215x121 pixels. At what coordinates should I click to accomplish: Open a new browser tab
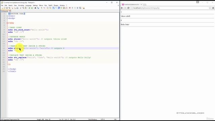pyautogui.click(x=145, y=4)
